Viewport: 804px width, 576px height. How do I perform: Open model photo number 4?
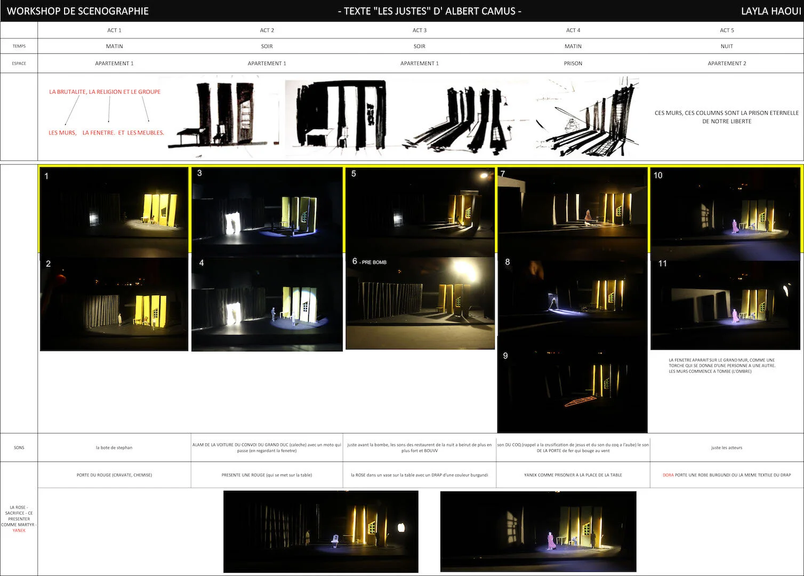pos(267,305)
